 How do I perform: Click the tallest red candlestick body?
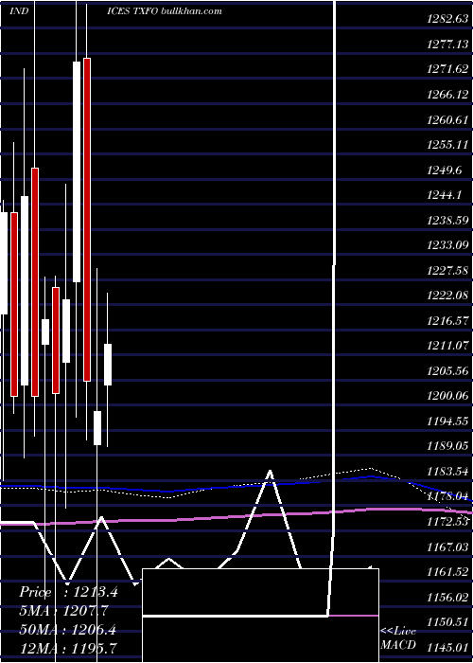pos(87,220)
